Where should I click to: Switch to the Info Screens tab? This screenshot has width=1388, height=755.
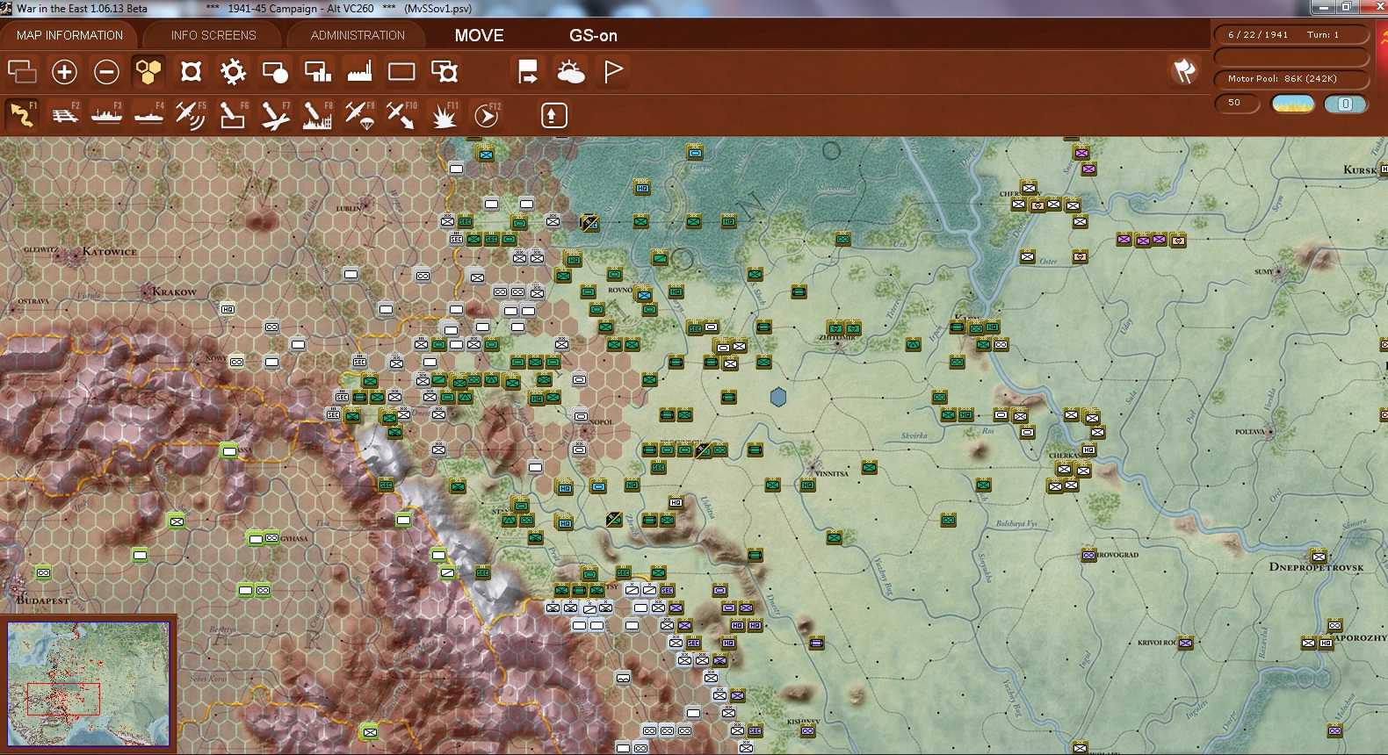coord(213,35)
